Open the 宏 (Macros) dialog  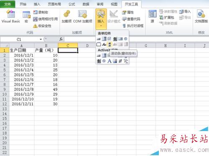point(26,17)
